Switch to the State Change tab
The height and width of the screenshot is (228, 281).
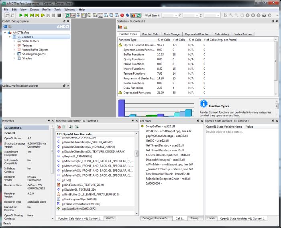pyautogui.click(x=171, y=34)
